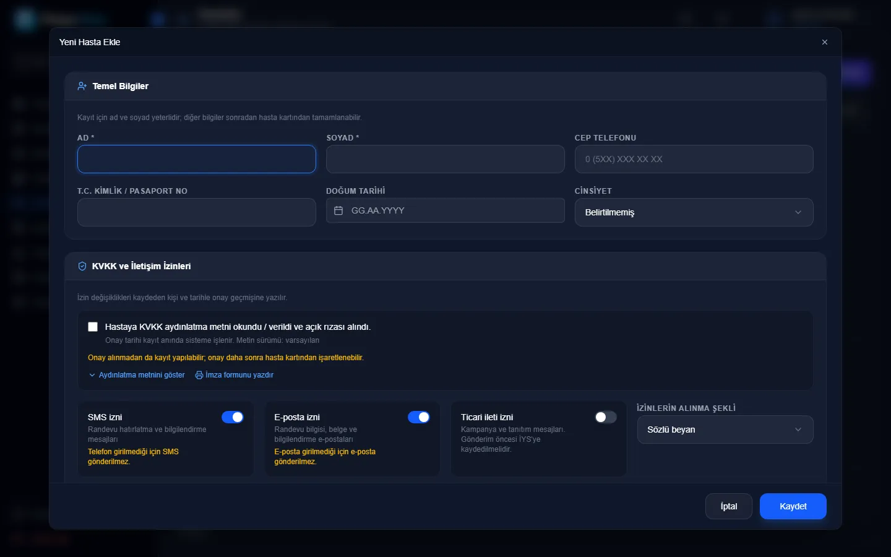Click the printer icon beside İmza formunu yazdır
The height and width of the screenshot is (557, 891).
click(x=199, y=375)
